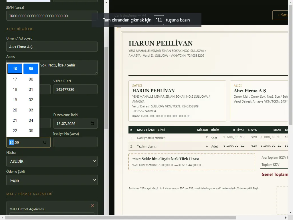Select minute 00 in time picker
This screenshot has height=220, width=293.
click(x=31, y=79)
